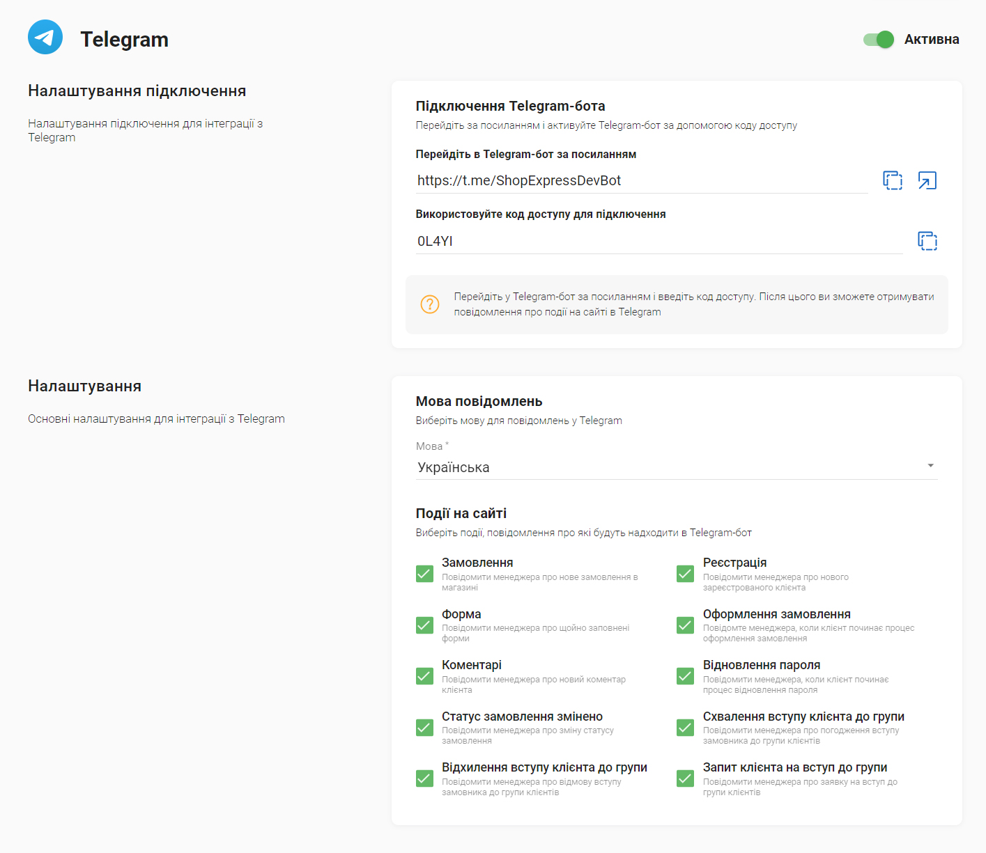This screenshot has width=986, height=853.
Task: Click the Мова повідомлень heading
Action: pyautogui.click(x=479, y=401)
